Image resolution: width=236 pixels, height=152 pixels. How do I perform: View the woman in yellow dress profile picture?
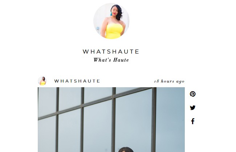point(111,21)
